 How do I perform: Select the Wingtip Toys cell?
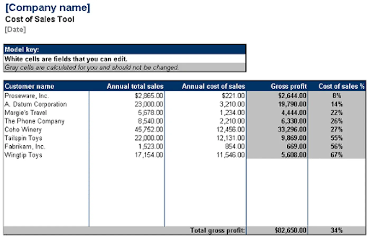[46, 155]
